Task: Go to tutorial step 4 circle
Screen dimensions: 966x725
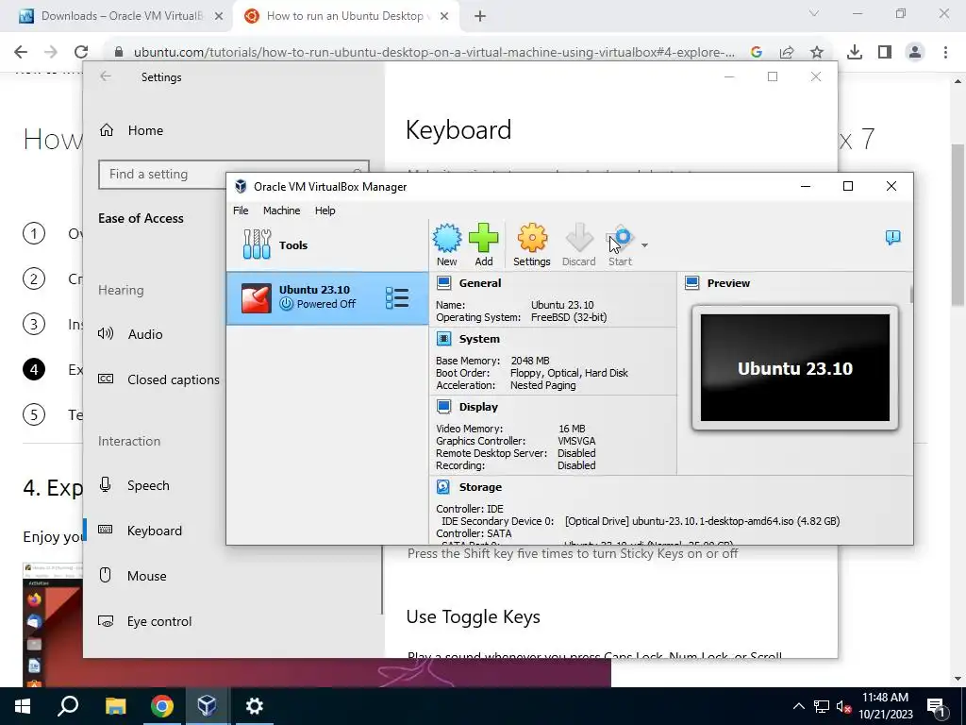Action: (34, 369)
